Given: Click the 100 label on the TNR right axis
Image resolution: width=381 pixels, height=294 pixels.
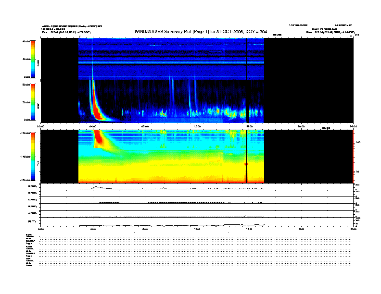Looking at the screenshot, I should pos(358,142).
